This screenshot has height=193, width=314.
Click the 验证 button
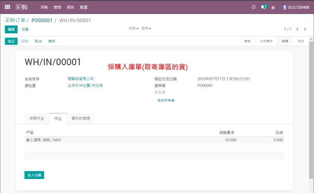(x=11, y=41)
